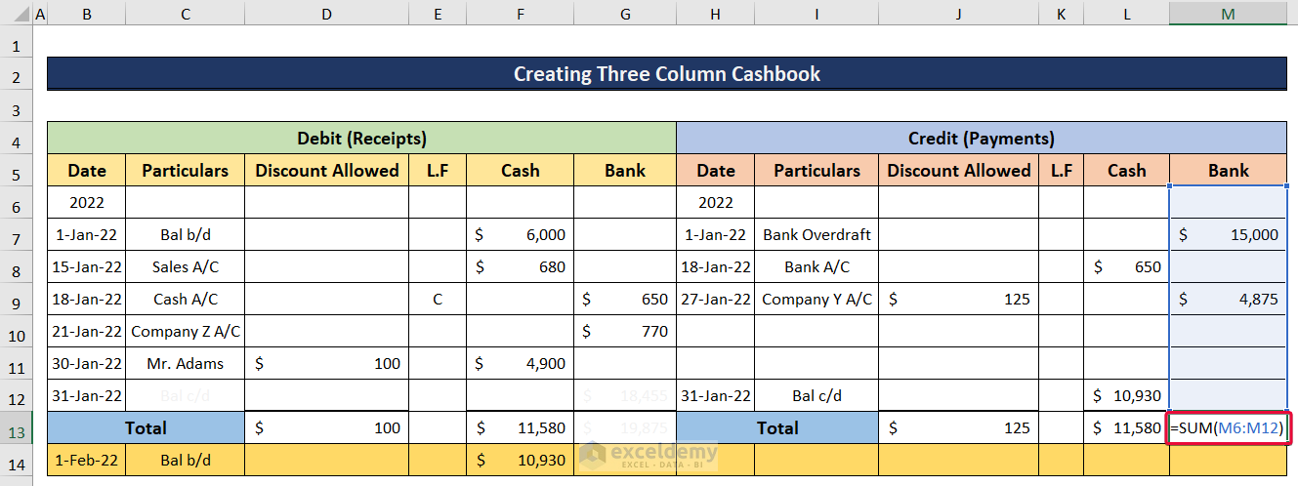
Task: Select row 7 header
Action: click(17, 234)
